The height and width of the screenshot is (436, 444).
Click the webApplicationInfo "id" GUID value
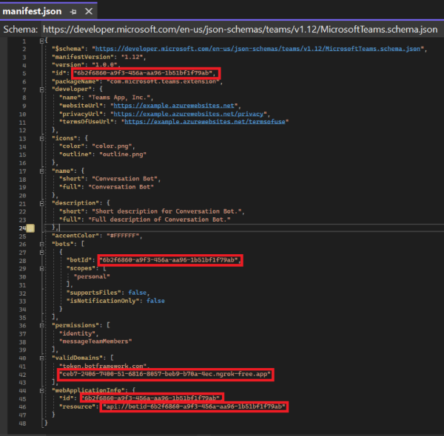tap(150, 398)
